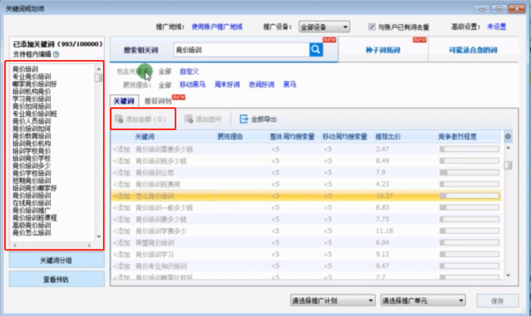Select 自定义 for the keyword inclusion filter

coord(189,71)
